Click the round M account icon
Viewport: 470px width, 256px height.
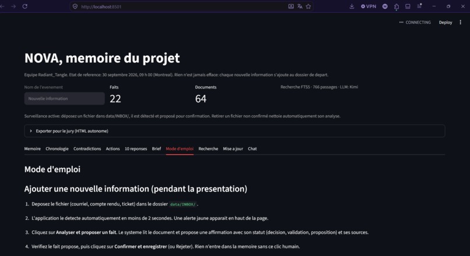point(385,6)
